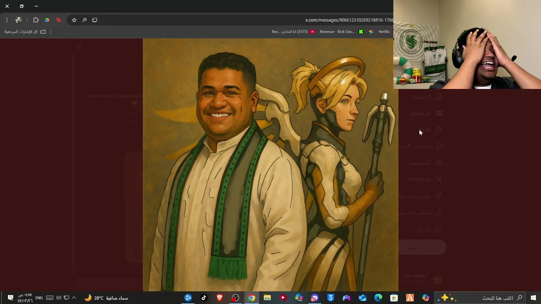Screen dimensions: 541x304
Task: Open TikTok from the taskbar
Action: coord(204,298)
